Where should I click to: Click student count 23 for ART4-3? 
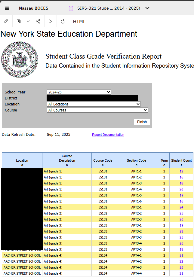(x=181, y=267)
